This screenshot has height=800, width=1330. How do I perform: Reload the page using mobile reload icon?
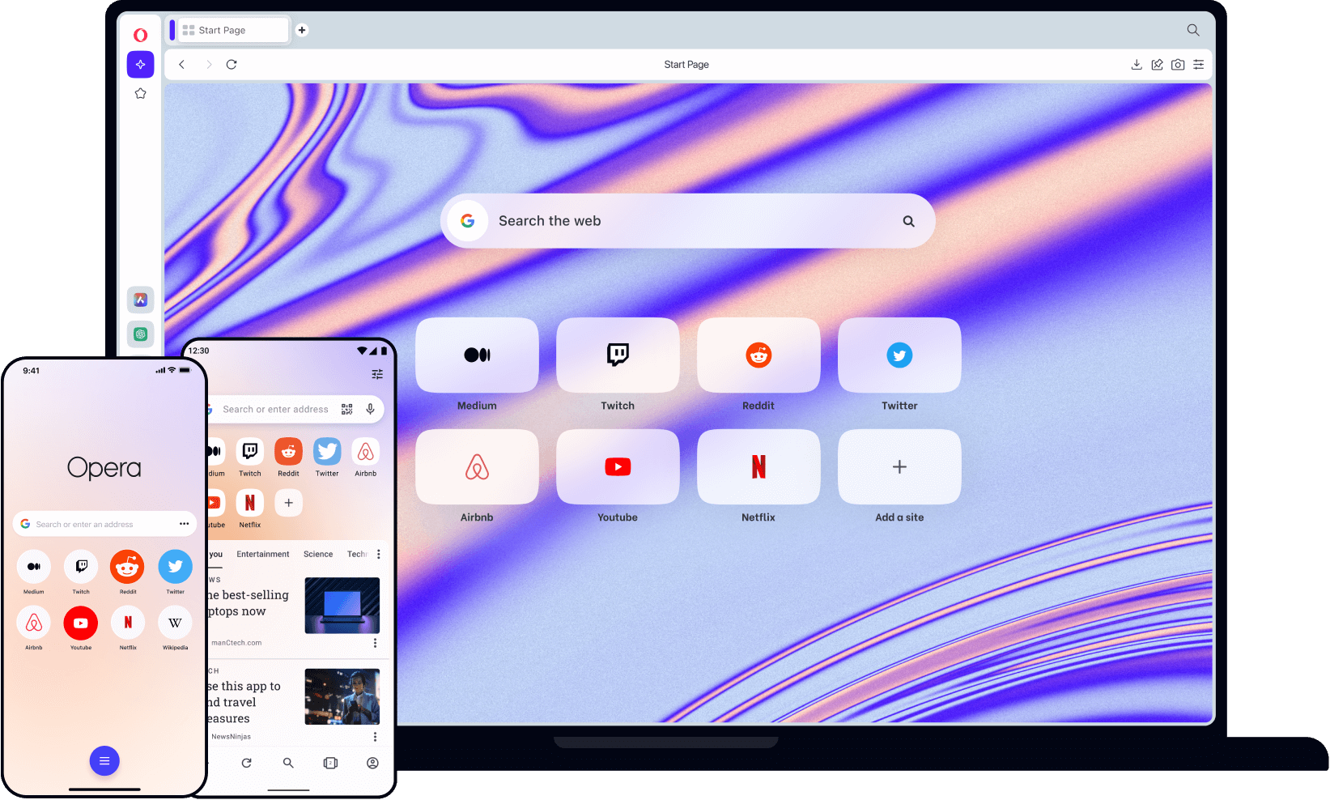click(246, 763)
